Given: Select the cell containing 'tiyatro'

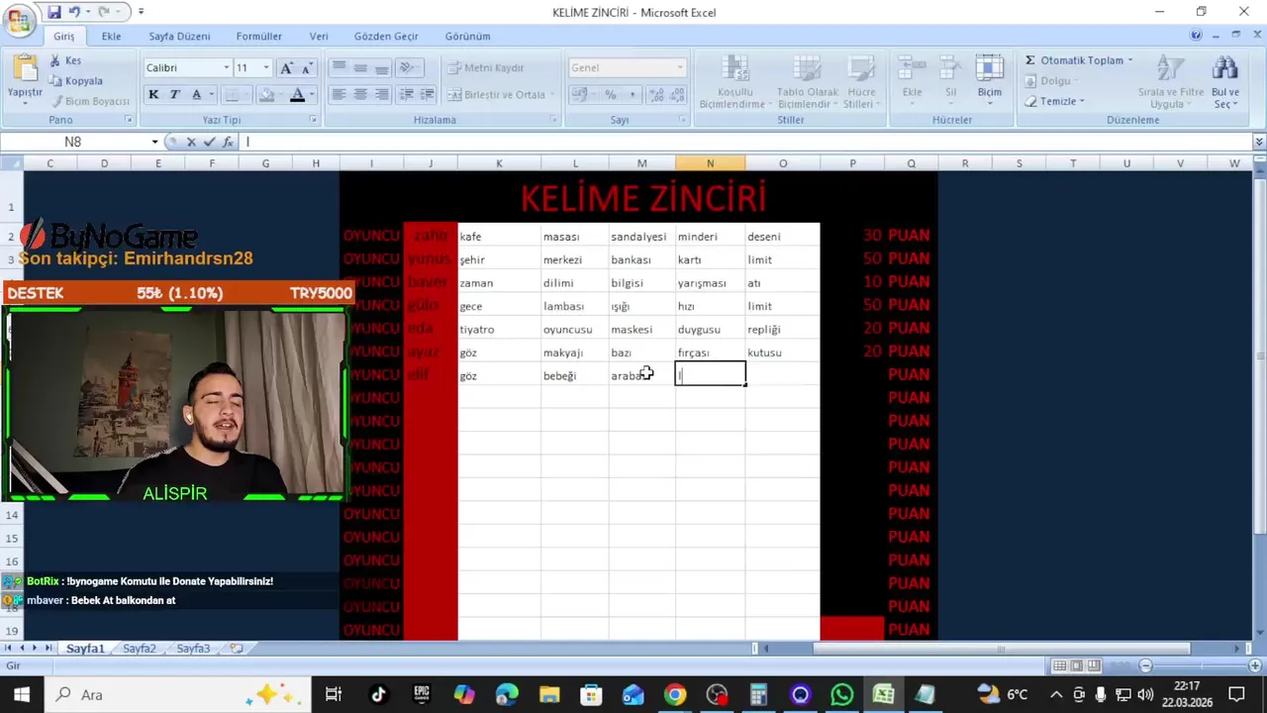Looking at the screenshot, I should [x=499, y=329].
